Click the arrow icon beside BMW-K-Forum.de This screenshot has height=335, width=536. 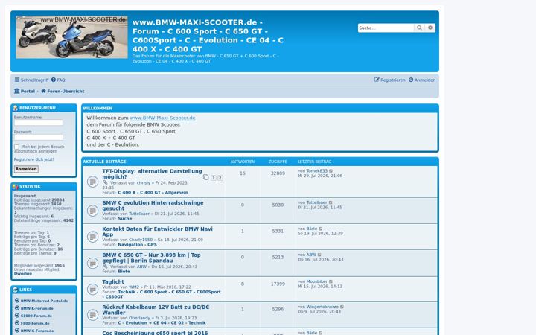click(x=17, y=308)
